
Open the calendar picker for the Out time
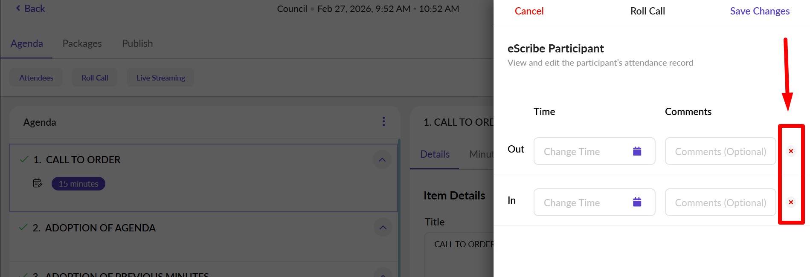coord(636,151)
